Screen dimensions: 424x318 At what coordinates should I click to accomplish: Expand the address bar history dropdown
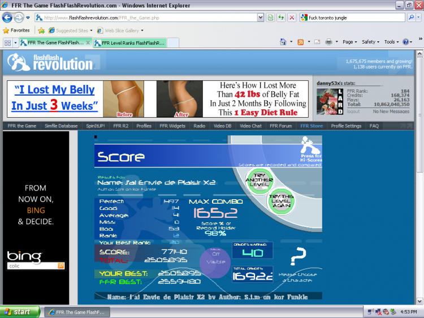261,18
